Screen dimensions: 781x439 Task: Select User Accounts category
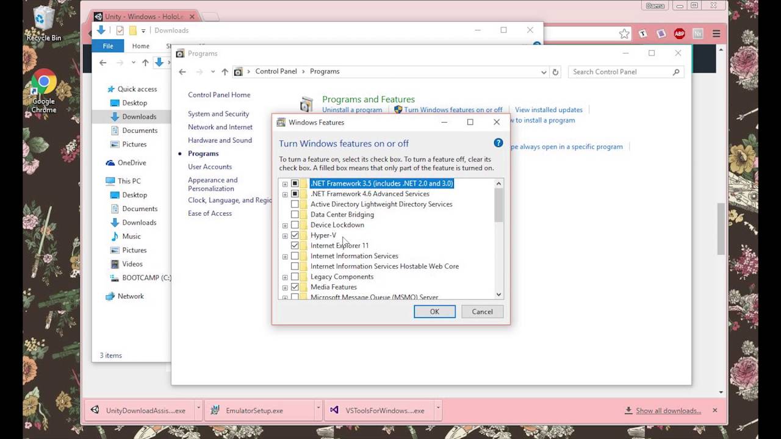[x=210, y=167]
